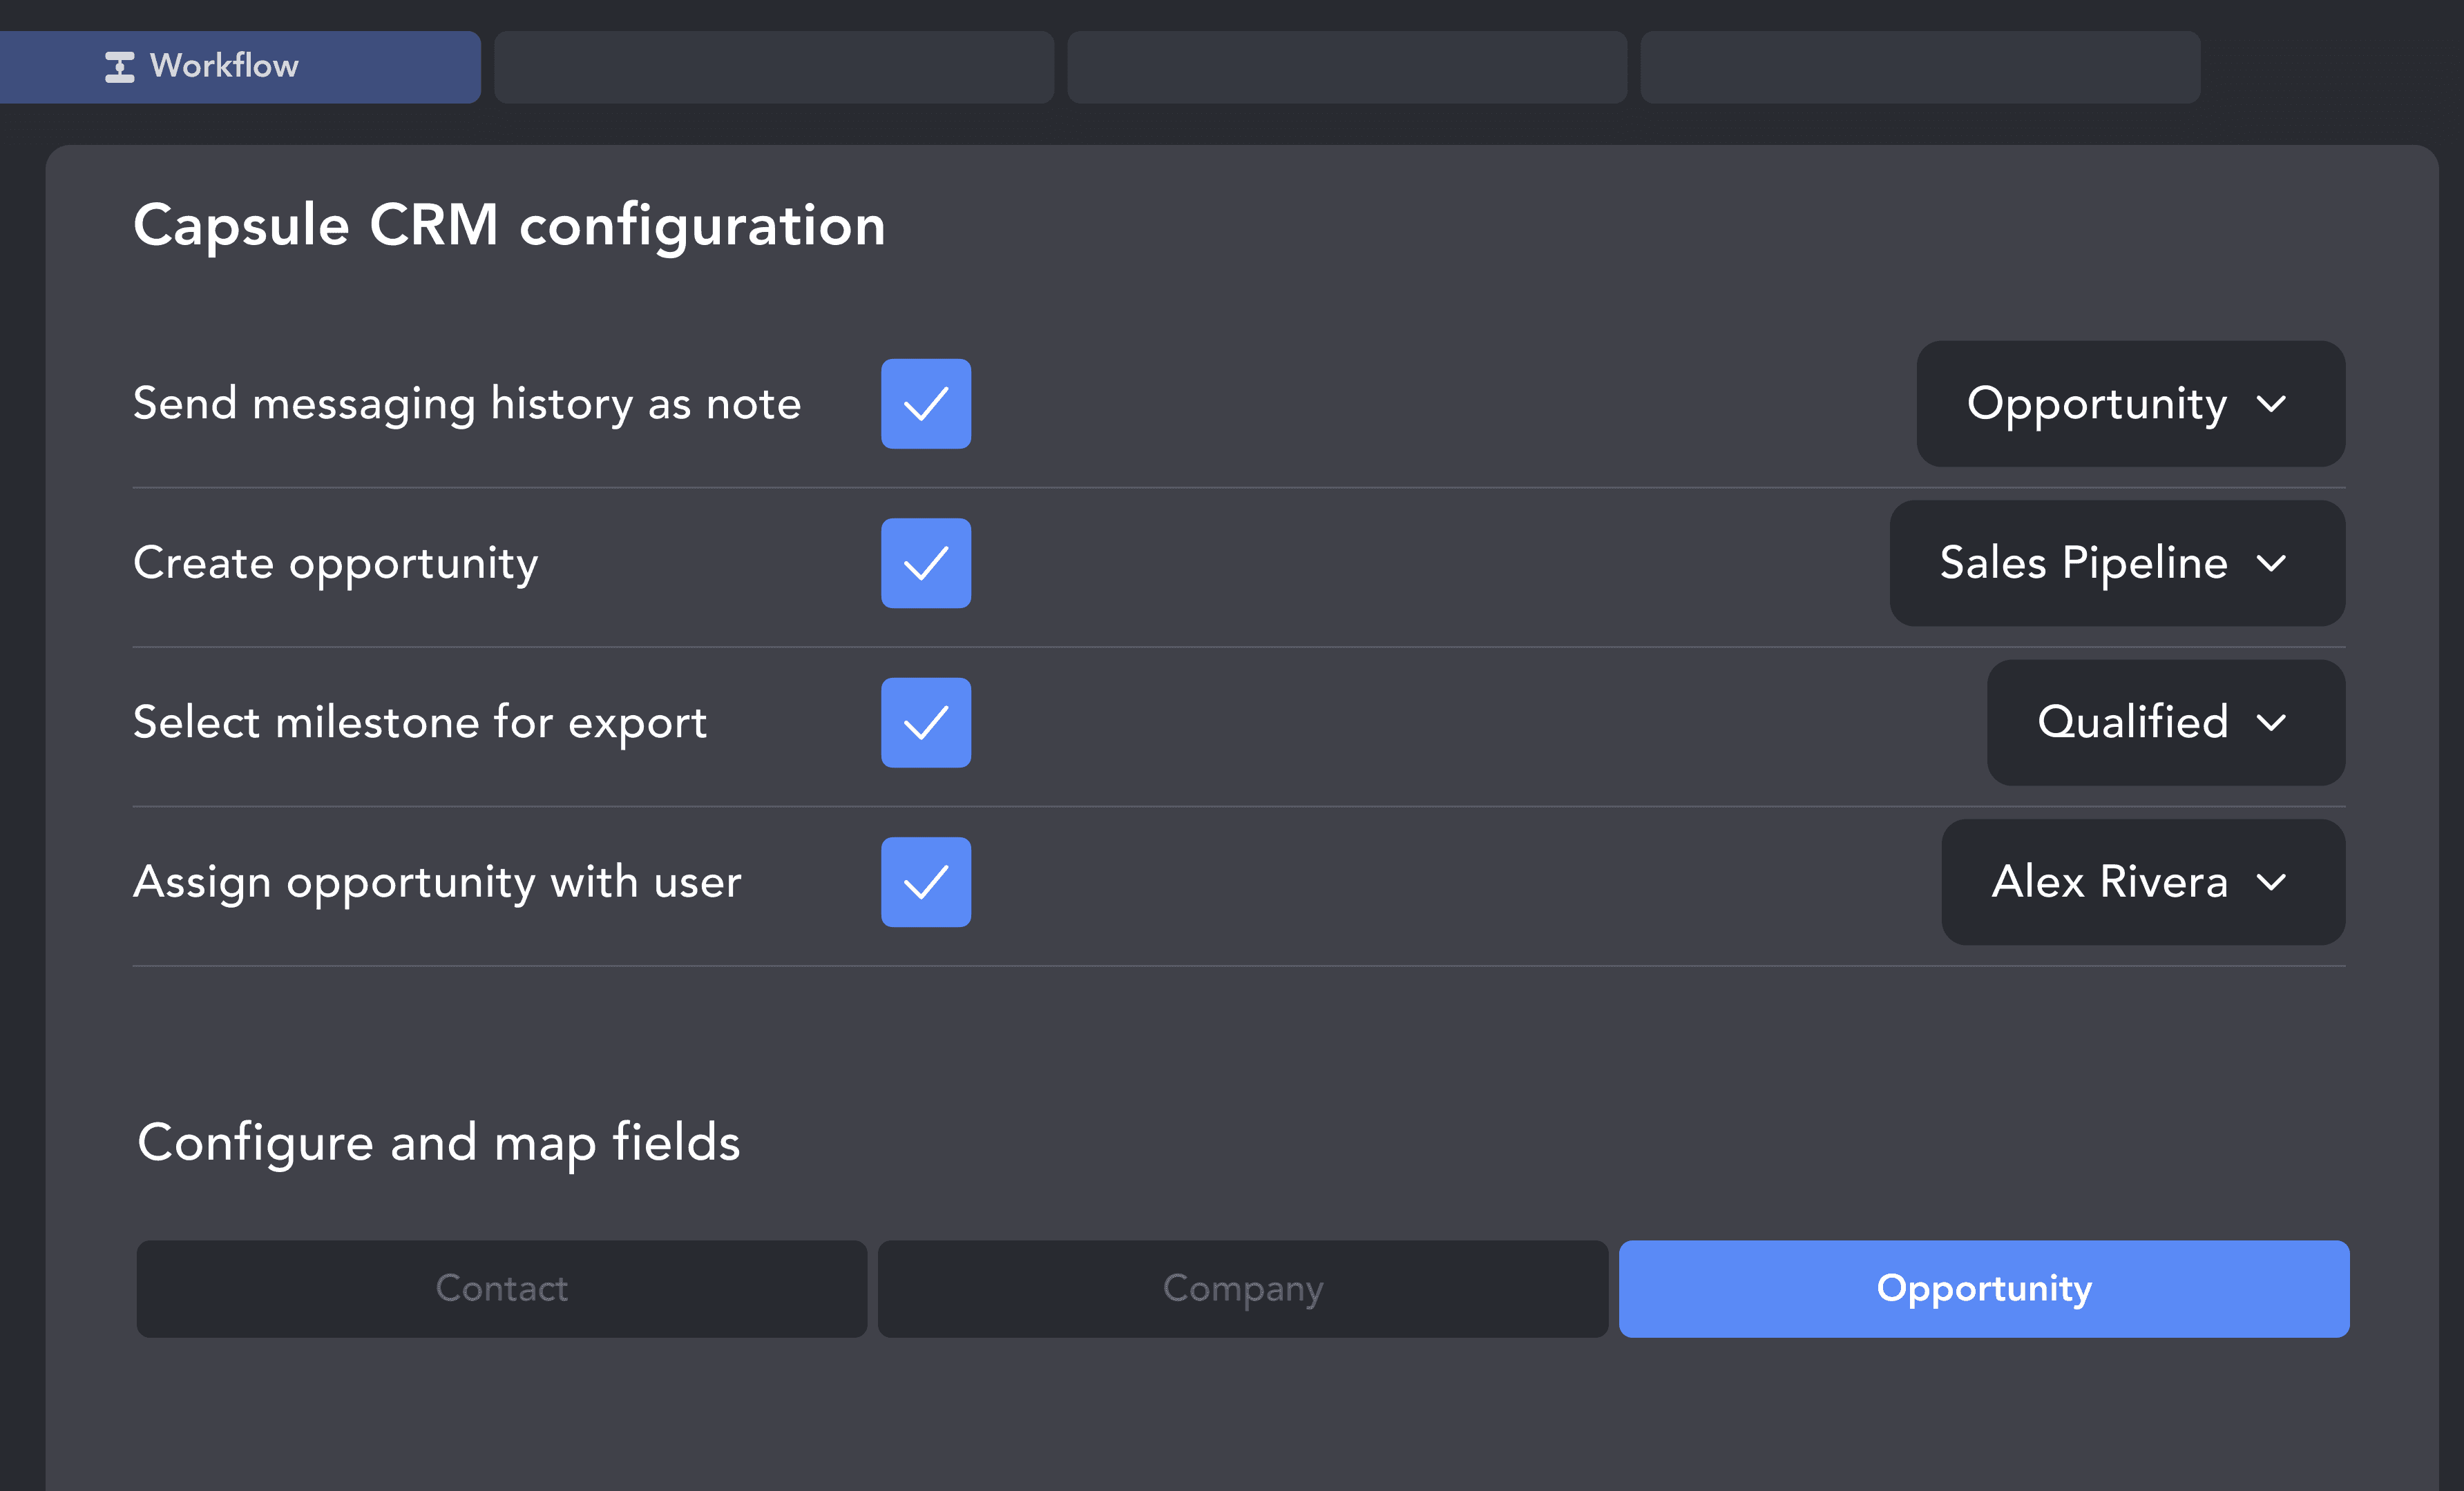This screenshot has height=1491, width=2464.
Task: Expand the Sales Pipeline dropdown
Action: click(2117, 564)
